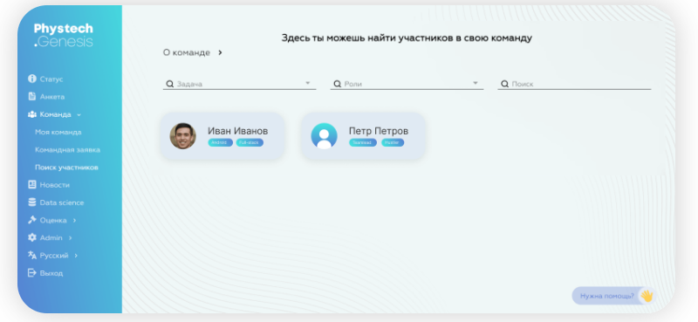Click the Команда people icon

click(x=31, y=114)
